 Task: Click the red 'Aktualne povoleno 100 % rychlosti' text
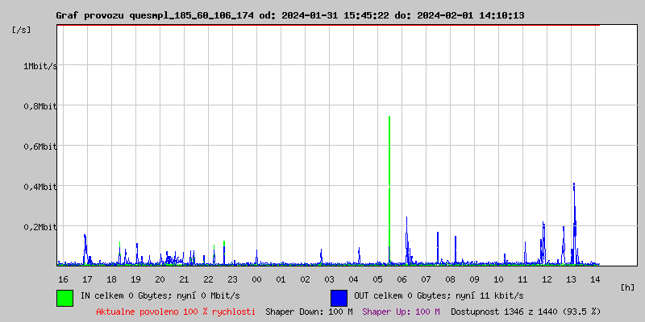click(176, 311)
